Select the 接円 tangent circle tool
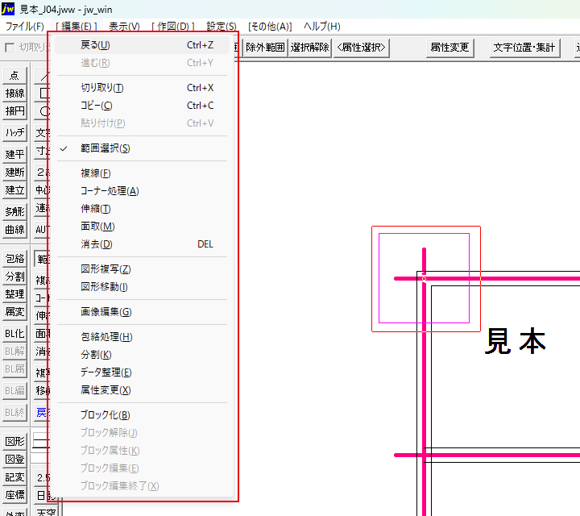Screen dimensions: 580x516 point(14,110)
